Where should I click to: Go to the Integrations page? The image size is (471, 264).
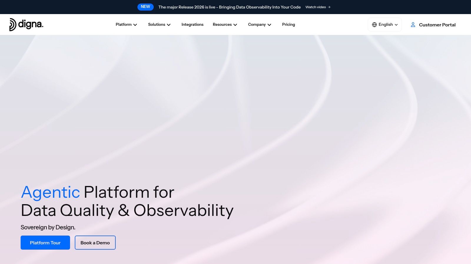(193, 25)
